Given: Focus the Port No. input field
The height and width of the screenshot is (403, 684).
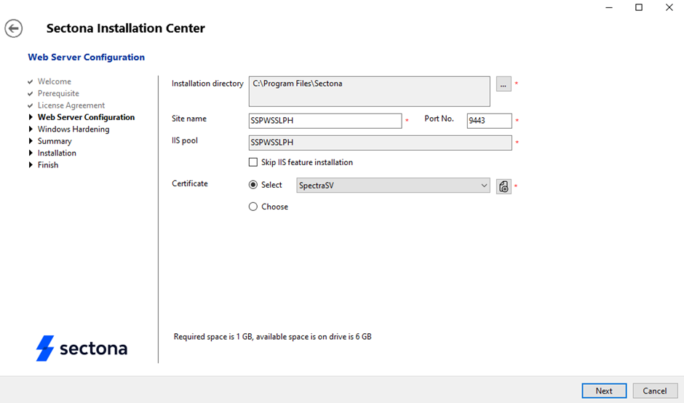Looking at the screenshot, I should pyautogui.click(x=489, y=121).
